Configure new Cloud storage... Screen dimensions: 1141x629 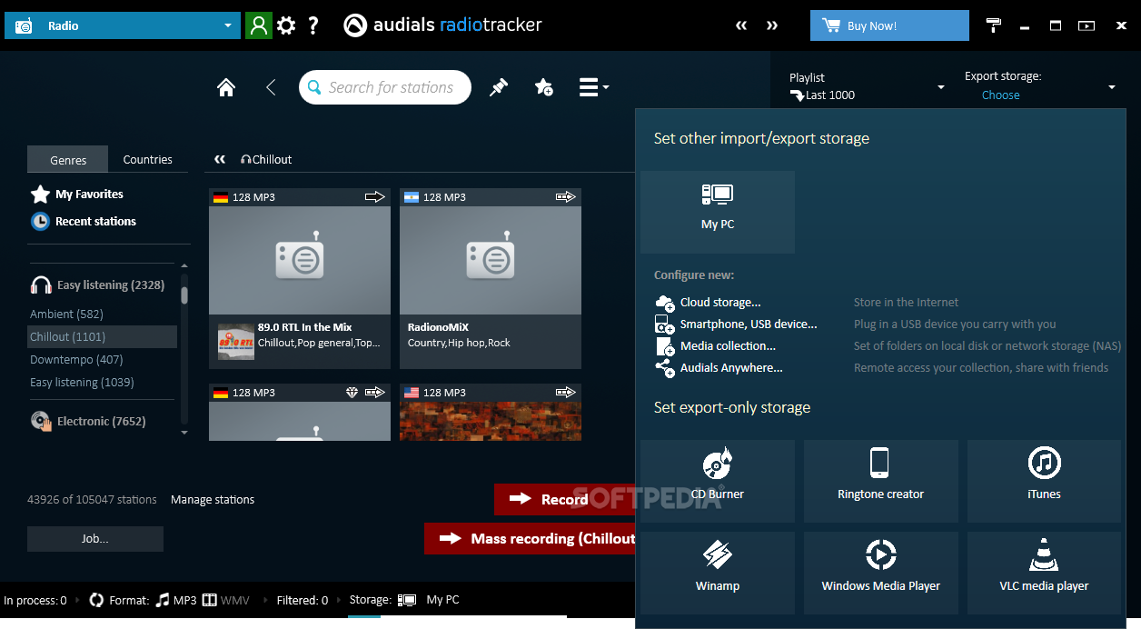(x=709, y=302)
